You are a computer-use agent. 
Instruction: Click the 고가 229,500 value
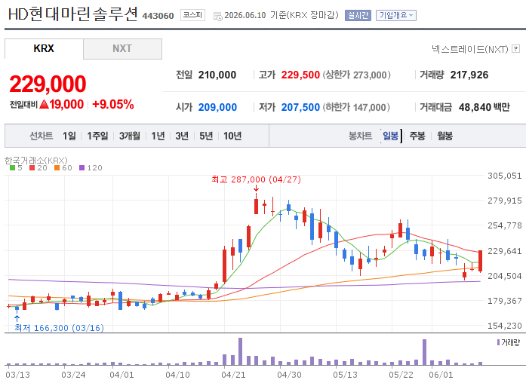coord(300,75)
